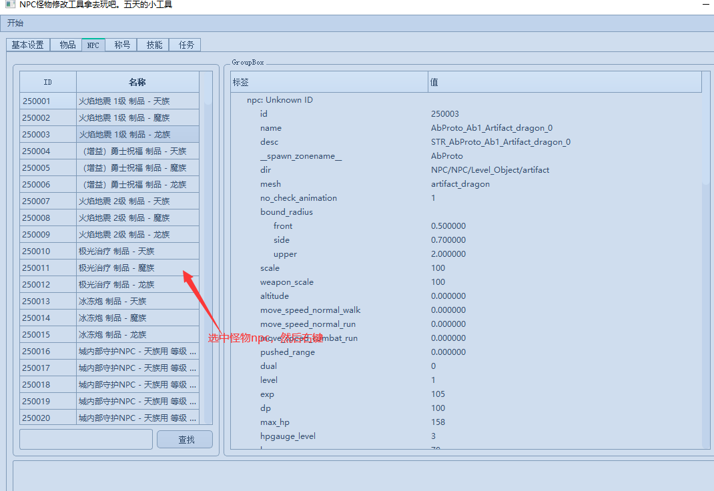Click the 名称 column header
Viewport: 714px width, 491px height.
pyautogui.click(x=137, y=82)
